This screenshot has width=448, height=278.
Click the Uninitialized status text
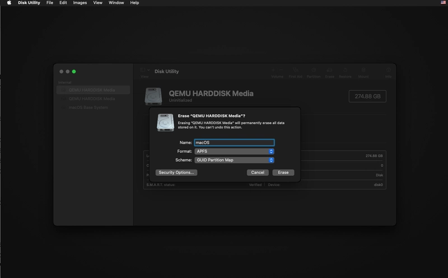(180, 101)
